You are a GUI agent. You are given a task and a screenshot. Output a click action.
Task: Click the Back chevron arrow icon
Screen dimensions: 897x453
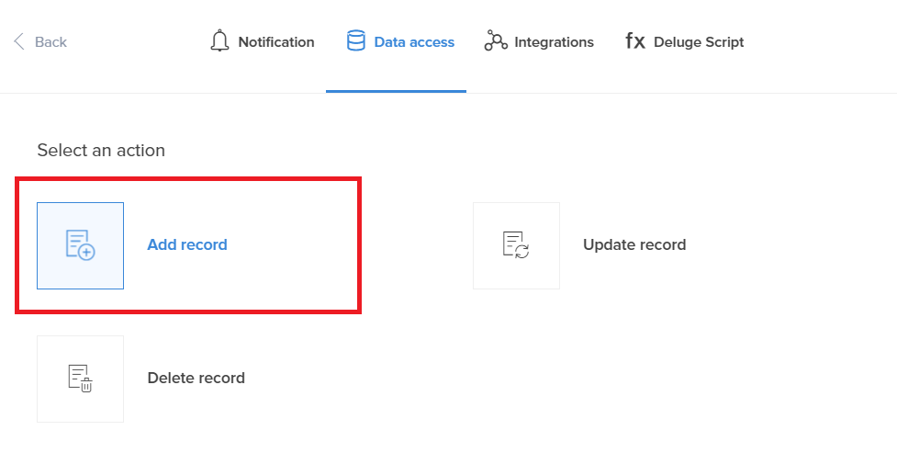[x=18, y=41]
